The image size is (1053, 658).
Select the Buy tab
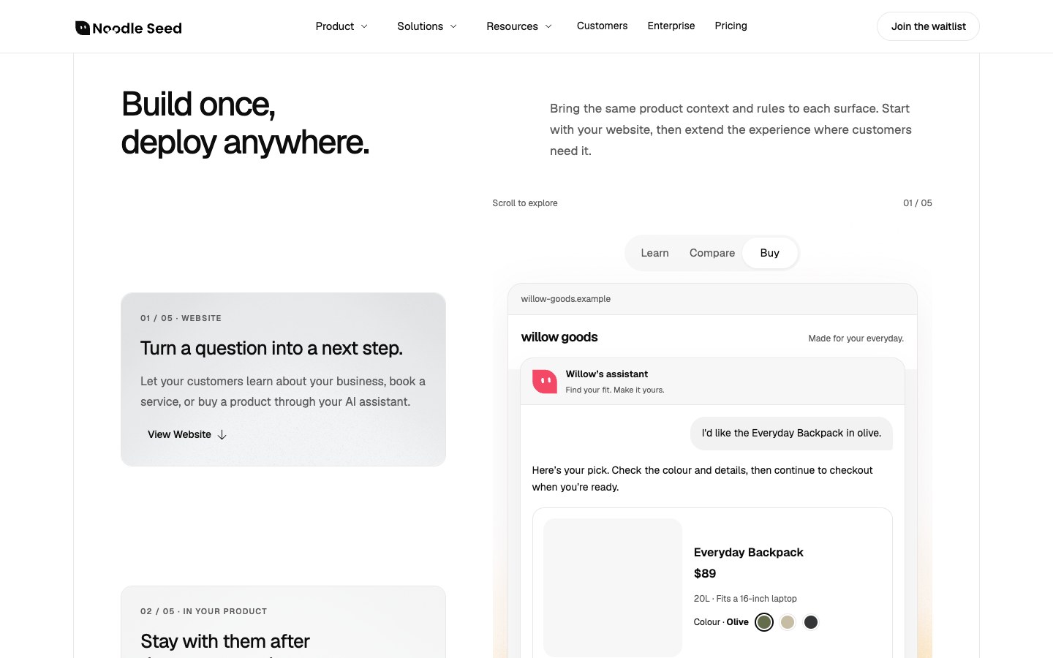click(x=769, y=253)
